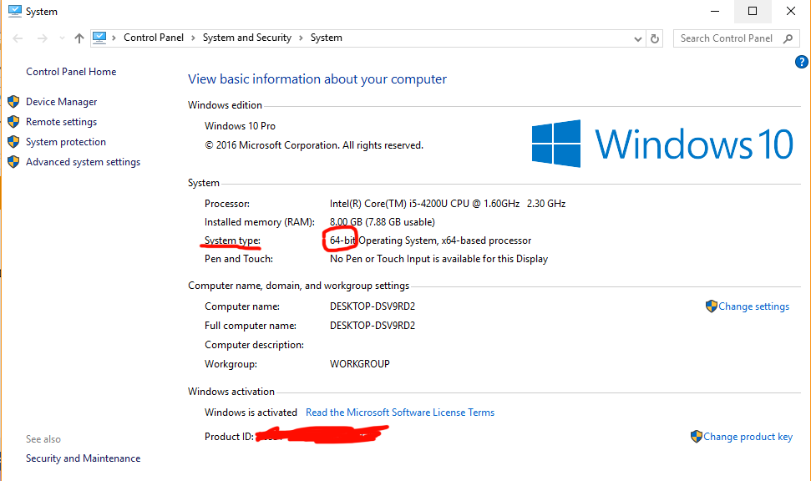The width and height of the screenshot is (811, 481).
Task: Open Help with the blue question mark
Action: tap(801, 62)
